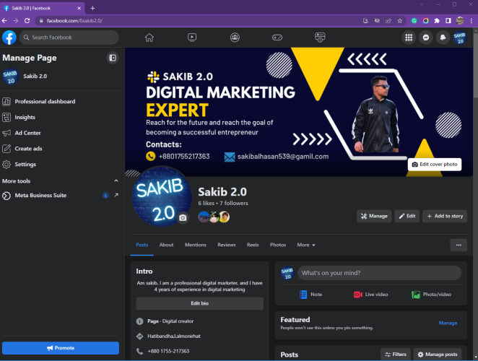
Task: Click the Promote button
Action: coord(61,348)
